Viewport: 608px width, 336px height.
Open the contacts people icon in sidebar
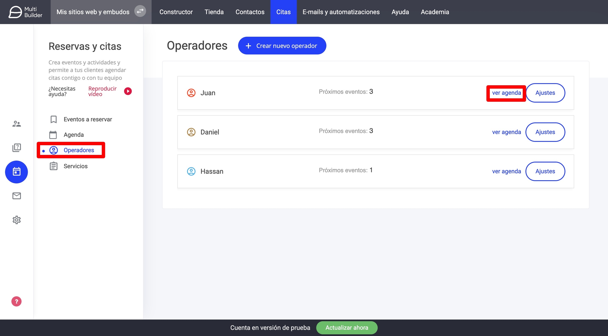tap(16, 124)
